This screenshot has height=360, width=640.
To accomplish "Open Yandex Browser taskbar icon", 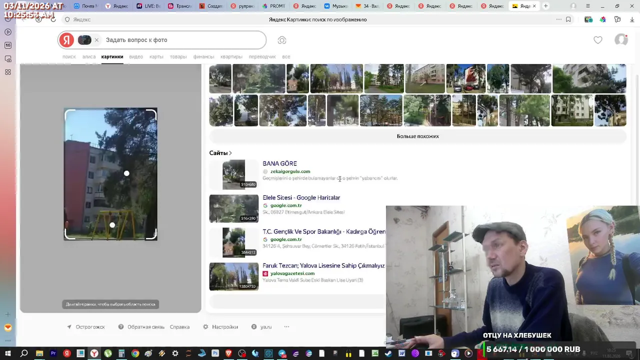I will pos(94,353).
